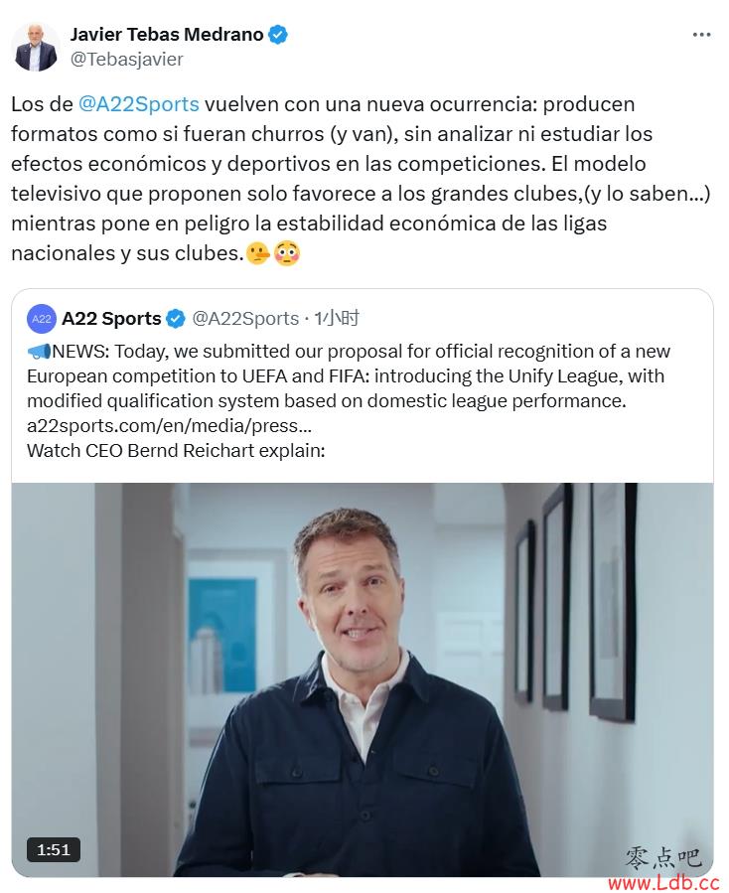Click the verified badge beside A22 Sports
The image size is (729, 893).
[x=176, y=318]
